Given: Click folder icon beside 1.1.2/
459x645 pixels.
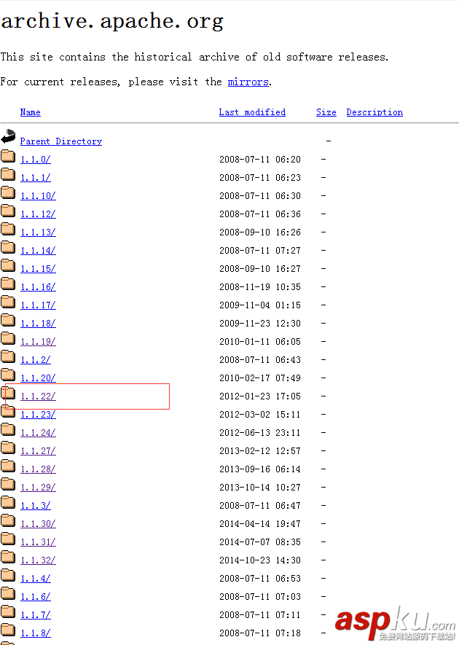Looking at the screenshot, I should (8, 356).
